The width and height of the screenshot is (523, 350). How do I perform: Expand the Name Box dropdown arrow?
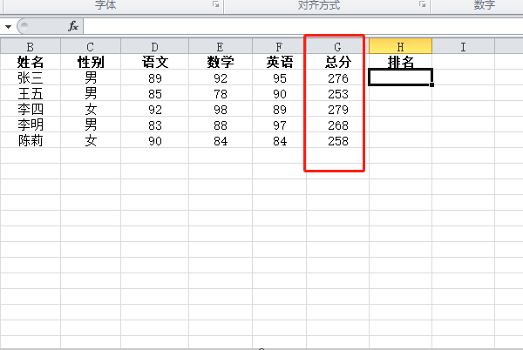point(9,26)
